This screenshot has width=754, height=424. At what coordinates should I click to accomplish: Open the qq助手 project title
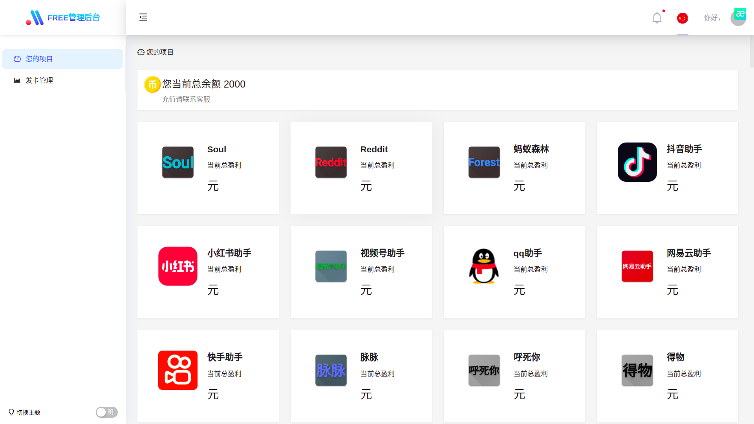(528, 253)
